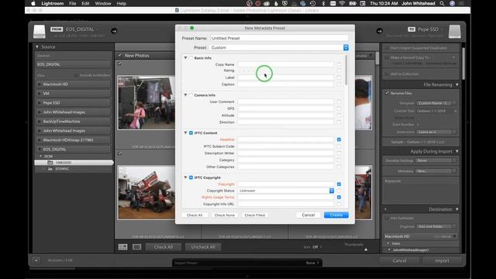The image size is (496, 279).
Task: Click the Wi-Fi icon in menu bar
Action: [342, 3]
